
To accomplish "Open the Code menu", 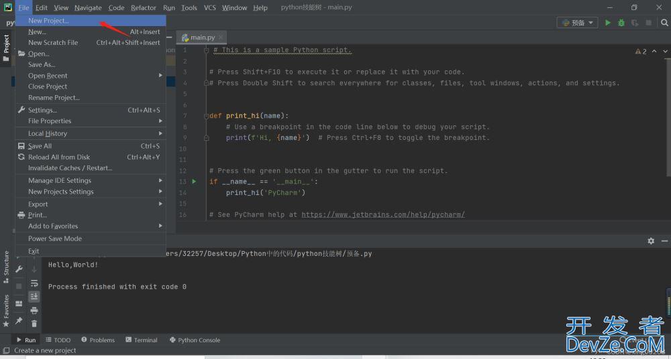I will 116,7.
